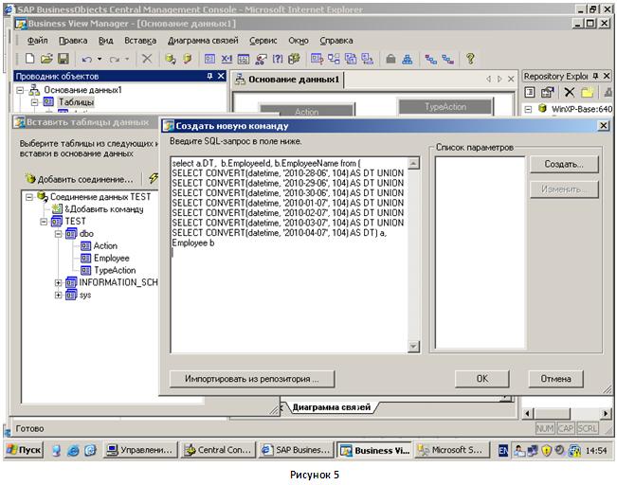
Task: Collapse the WinXP-Base node in Repository Explorer
Action: (529, 109)
